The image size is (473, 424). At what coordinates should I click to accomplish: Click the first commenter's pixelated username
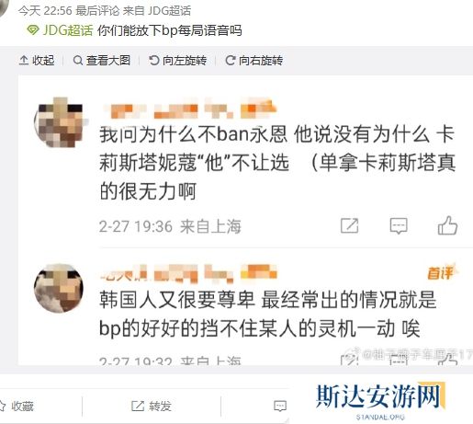190,109
